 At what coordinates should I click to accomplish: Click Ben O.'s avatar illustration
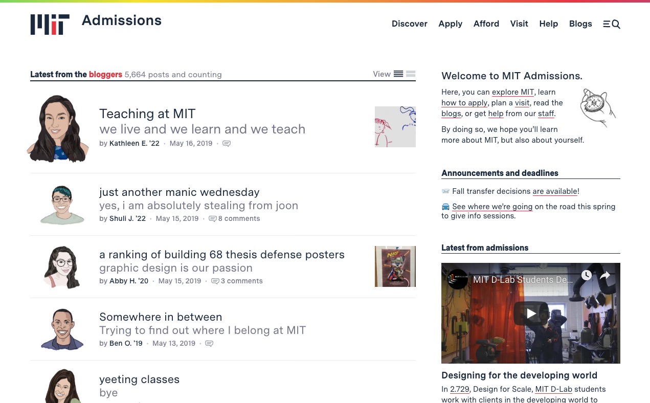pos(62,329)
